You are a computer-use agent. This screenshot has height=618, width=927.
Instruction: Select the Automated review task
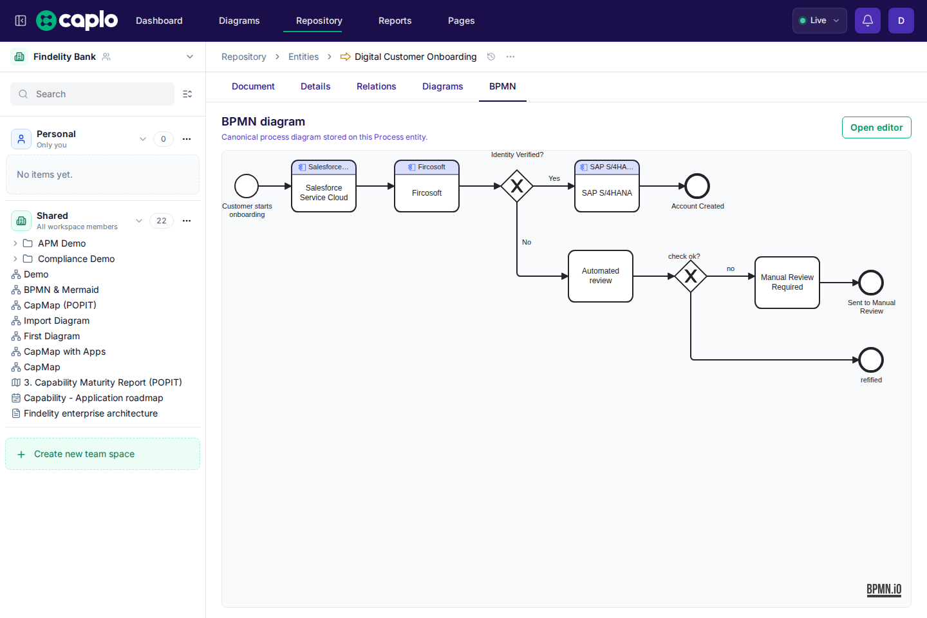601,276
